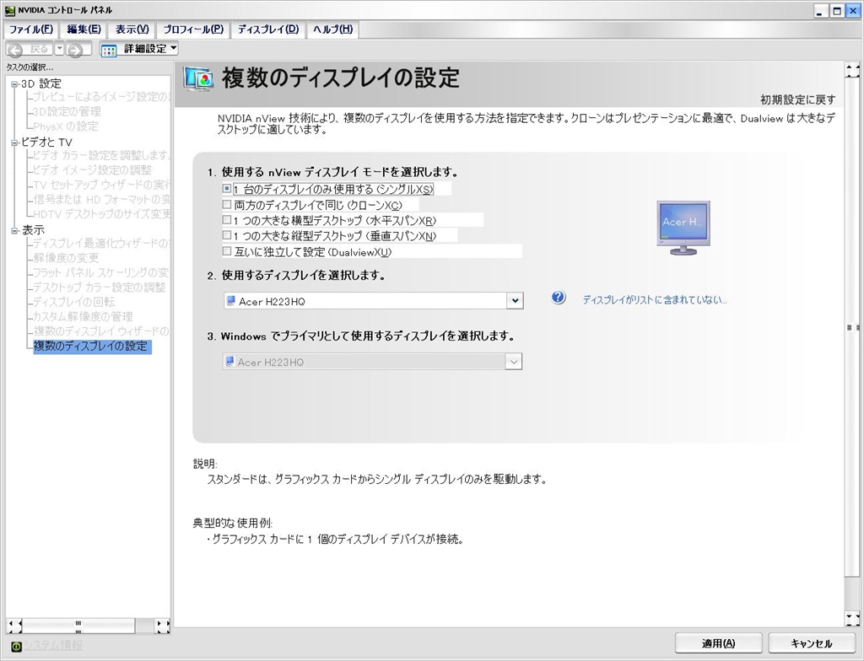The image size is (864, 661).
Task: Click the main panel scroll down arrow
Action: point(852,619)
